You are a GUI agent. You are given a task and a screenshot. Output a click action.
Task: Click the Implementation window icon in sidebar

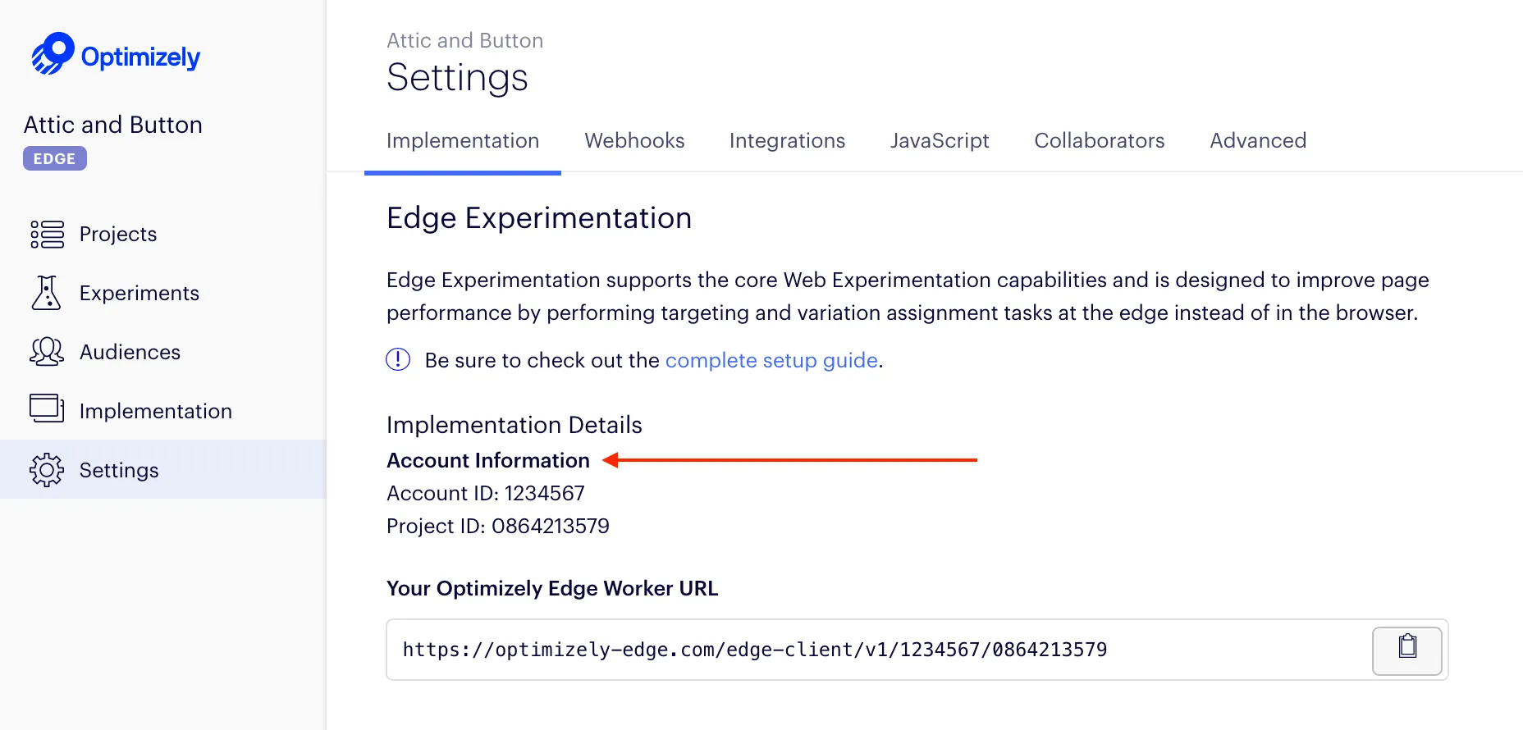click(x=47, y=408)
